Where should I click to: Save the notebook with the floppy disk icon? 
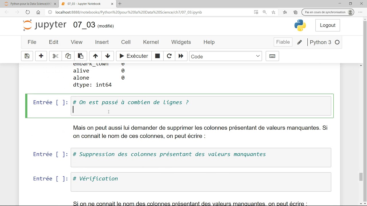point(27,56)
